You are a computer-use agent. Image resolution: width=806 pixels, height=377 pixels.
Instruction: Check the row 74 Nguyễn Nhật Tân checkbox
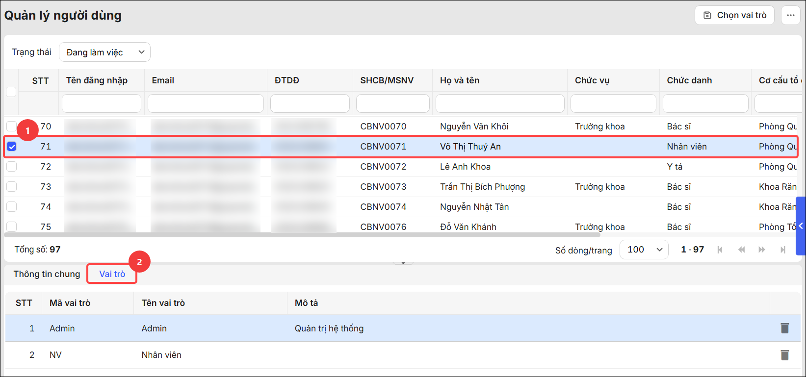click(11, 207)
